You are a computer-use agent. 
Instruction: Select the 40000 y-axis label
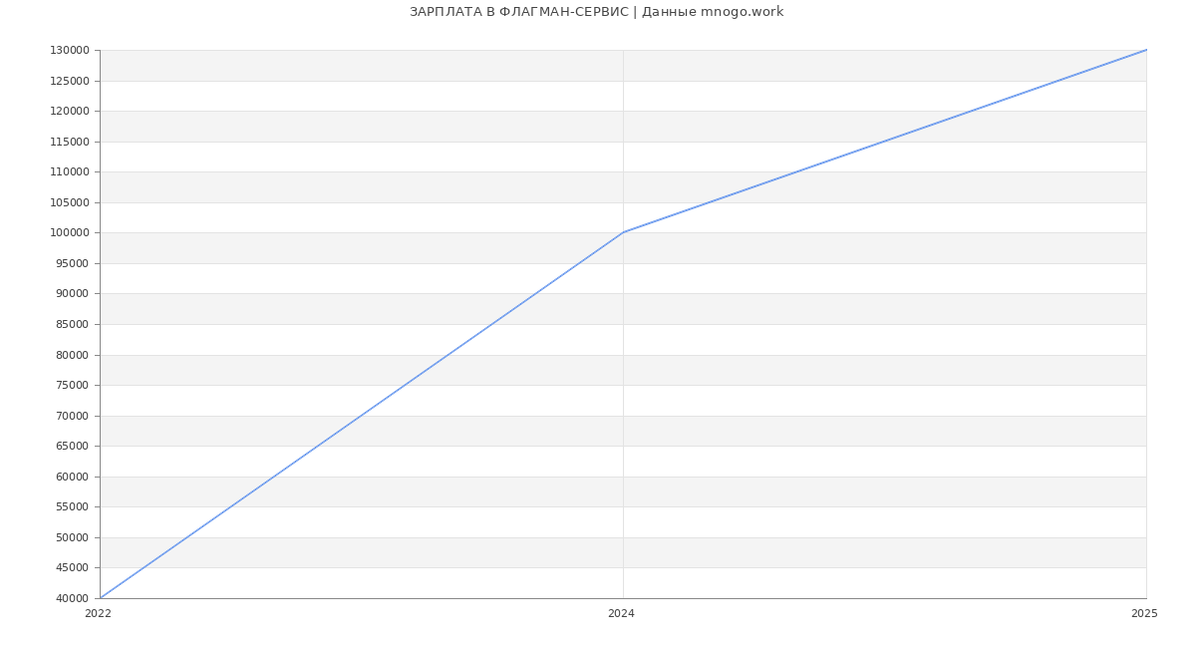tap(73, 598)
